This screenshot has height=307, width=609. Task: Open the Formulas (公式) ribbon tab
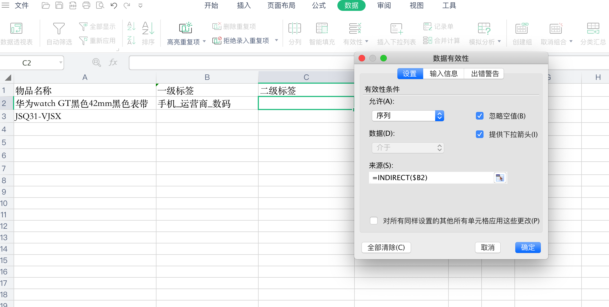tap(319, 5)
